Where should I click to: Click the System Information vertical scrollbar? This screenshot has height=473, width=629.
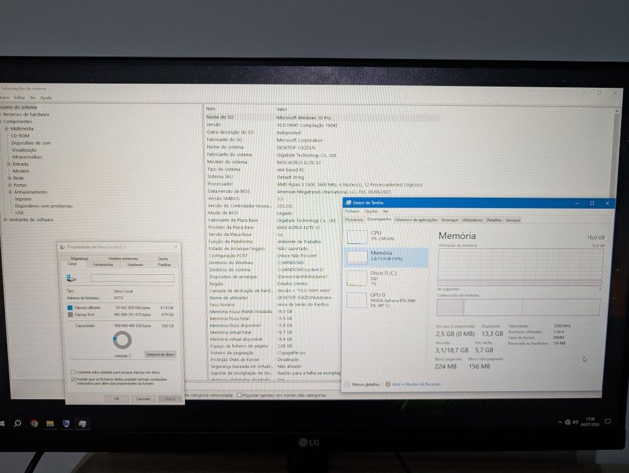(x=617, y=152)
